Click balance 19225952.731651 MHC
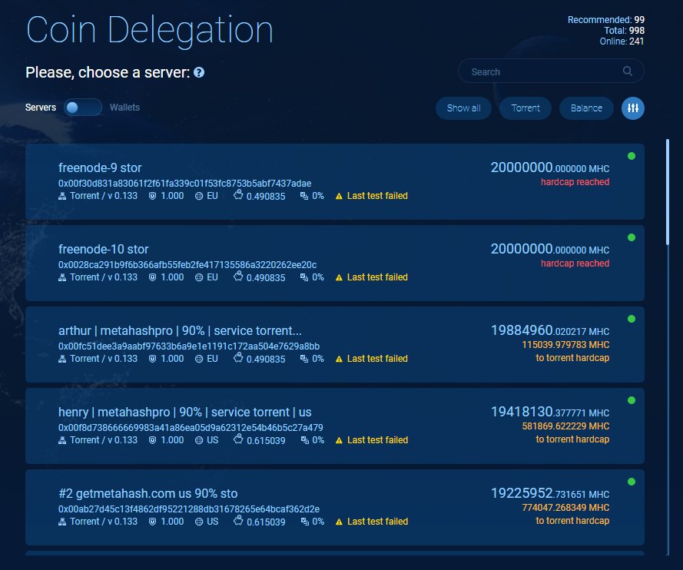The height and width of the screenshot is (570, 683). pos(550,493)
